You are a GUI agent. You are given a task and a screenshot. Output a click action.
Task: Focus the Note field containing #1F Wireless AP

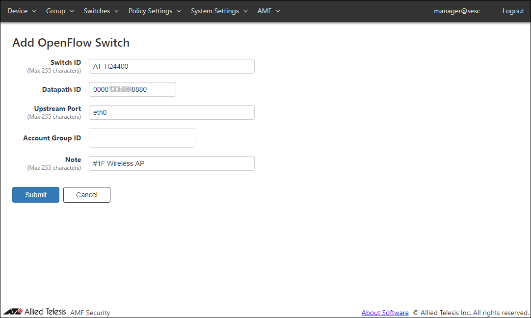(x=171, y=163)
